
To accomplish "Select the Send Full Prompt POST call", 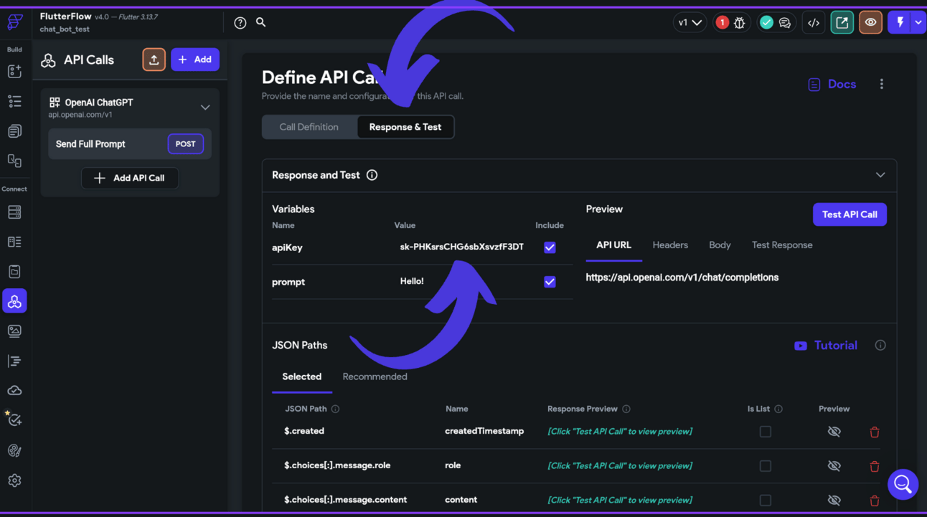I will point(130,144).
